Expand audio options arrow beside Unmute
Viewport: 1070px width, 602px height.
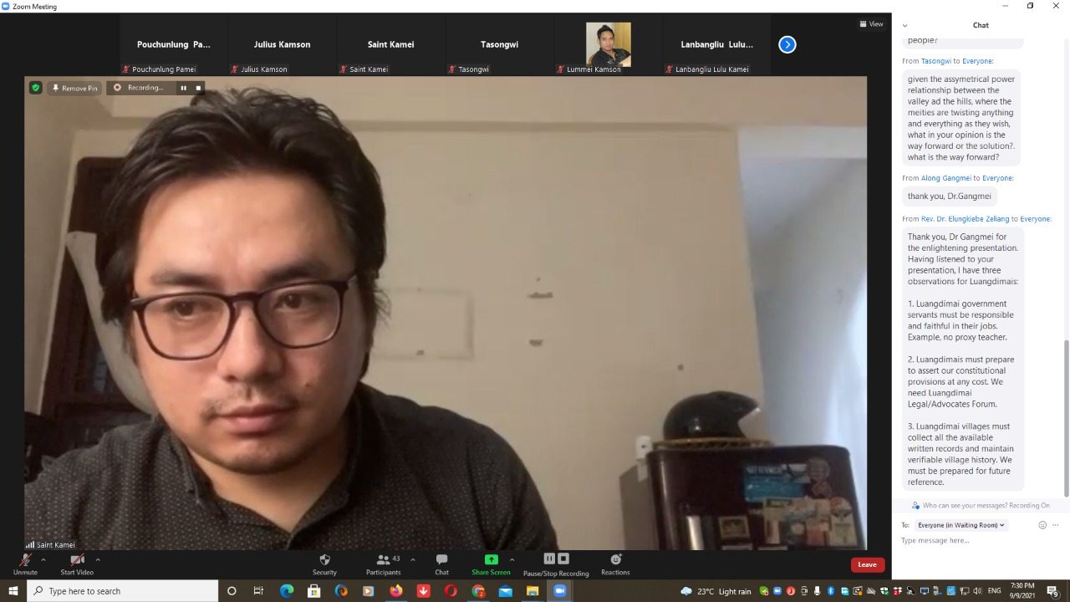pyautogui.click(x=43, y=559)
